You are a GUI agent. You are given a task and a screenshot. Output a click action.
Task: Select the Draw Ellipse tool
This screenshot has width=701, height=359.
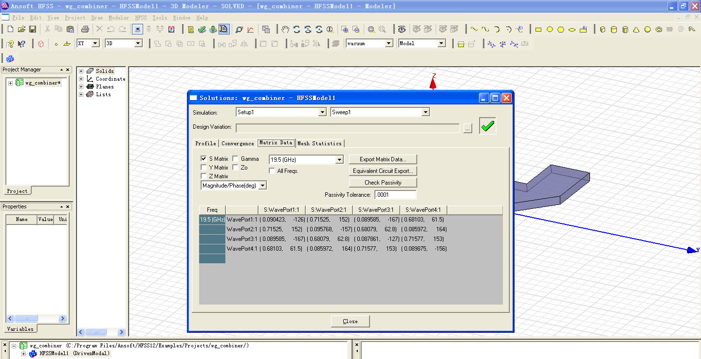point(572,29)
